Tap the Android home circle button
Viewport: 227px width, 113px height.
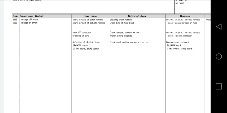click(x=219, y=56)
